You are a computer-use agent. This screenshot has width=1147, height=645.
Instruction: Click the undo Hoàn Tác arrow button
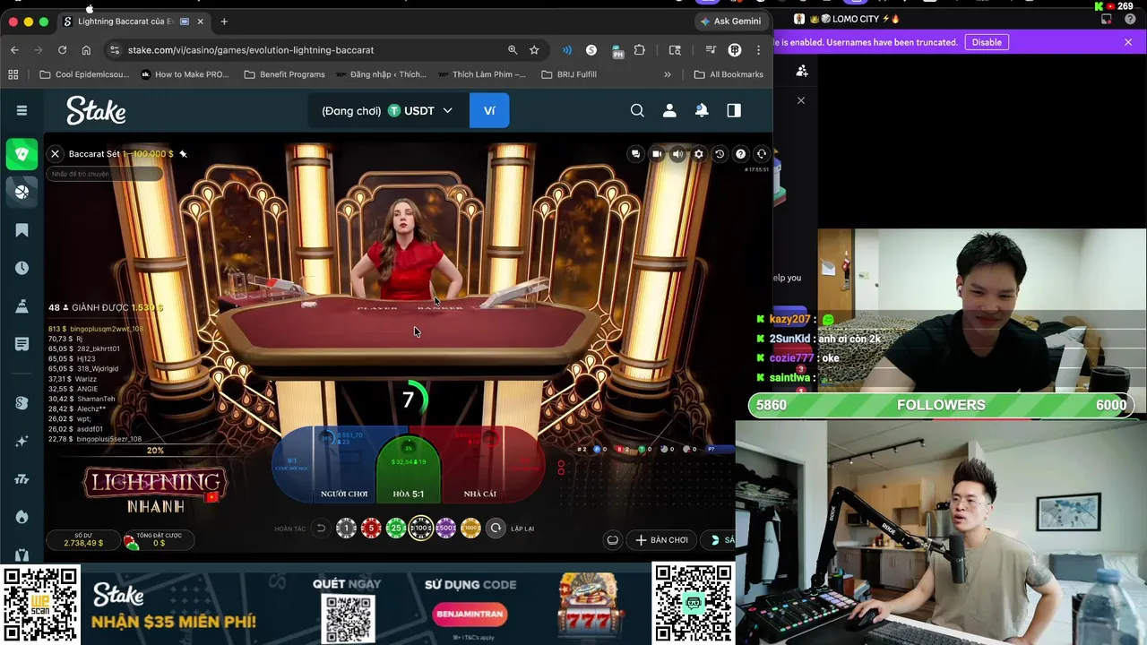click(x=321, y=529)
